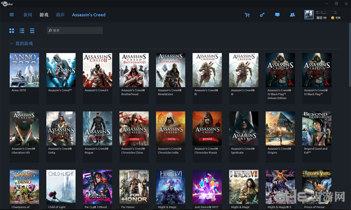Click the vertical scrollbar thumb

pyautogui.click(x=350, y=55)
